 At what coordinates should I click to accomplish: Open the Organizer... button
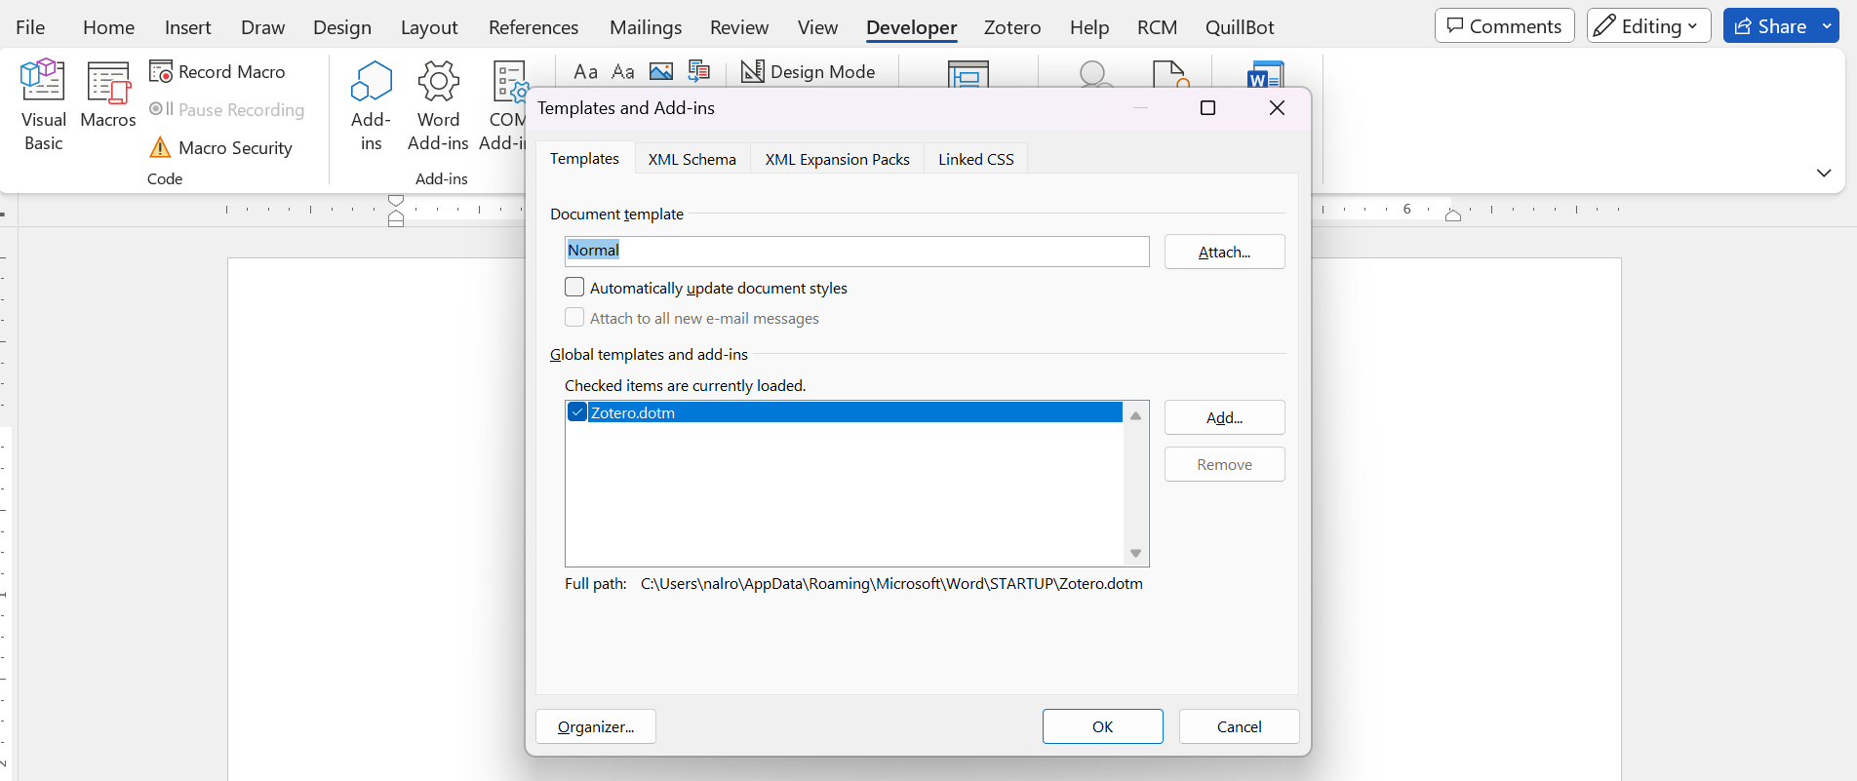(x=596, y=726)
